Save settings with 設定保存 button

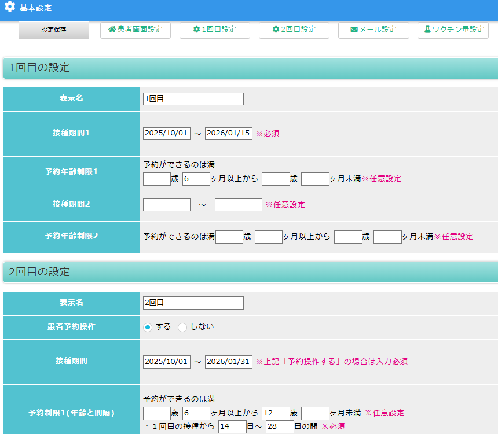click(x=54, y=30)
